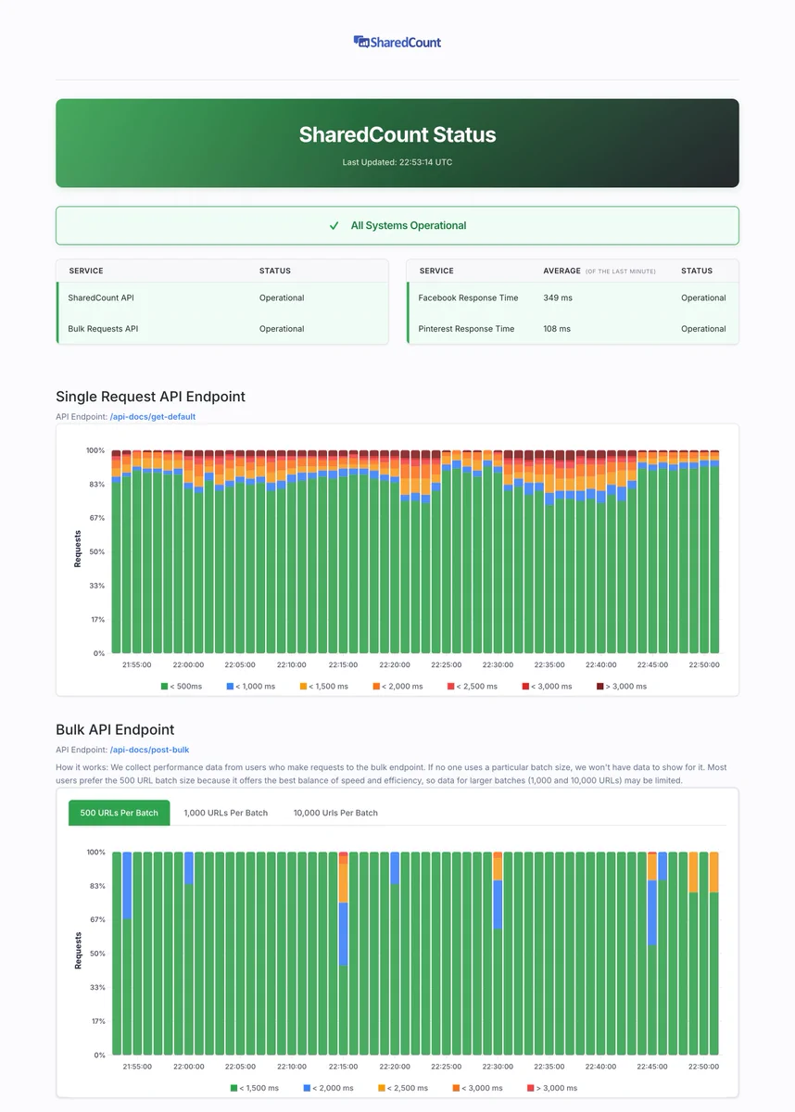Screen dimensions: 795x1112
Task: Click Operational status for Bulk Requests API
Action: (x=282, y=329)
